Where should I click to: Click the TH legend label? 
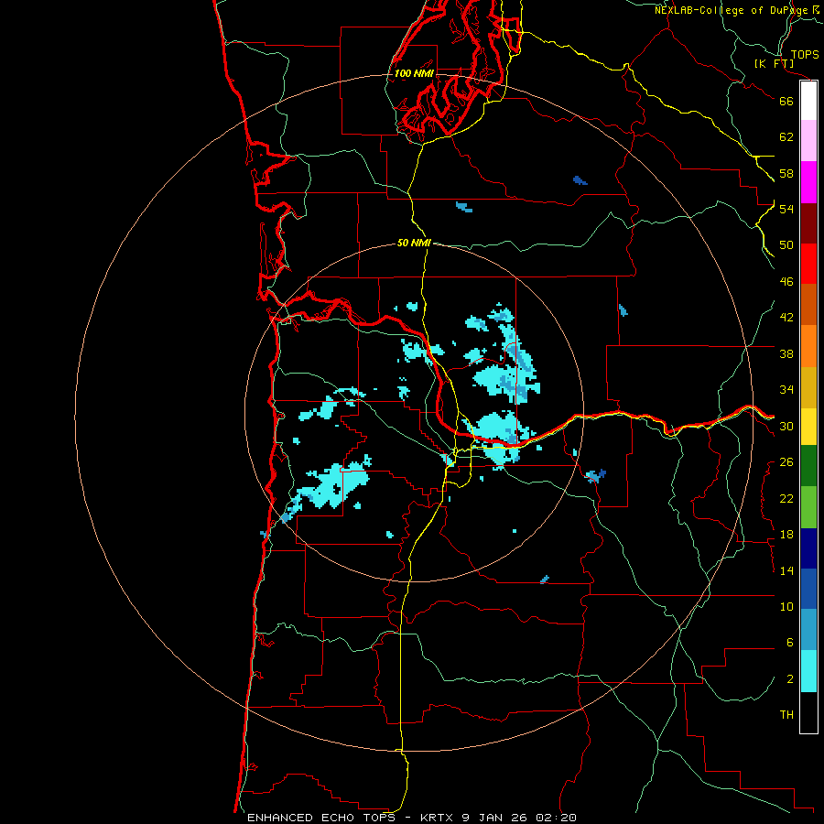[786, 715]
